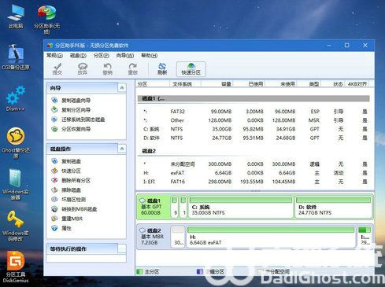Select the FAT32 ESP partition row
The width and height of the screenshot is (385, 287).
pyautogui.click(x=254, y=112)
